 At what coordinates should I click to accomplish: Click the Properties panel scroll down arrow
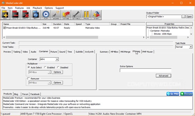click(191, 34)
